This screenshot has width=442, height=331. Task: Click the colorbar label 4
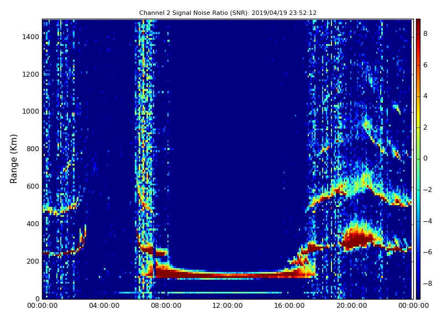pyautogui.click(x=425, y=96)
